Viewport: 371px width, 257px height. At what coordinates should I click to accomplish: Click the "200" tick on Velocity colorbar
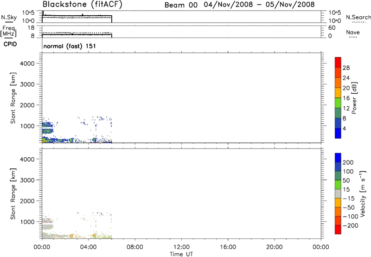point(348,162)
